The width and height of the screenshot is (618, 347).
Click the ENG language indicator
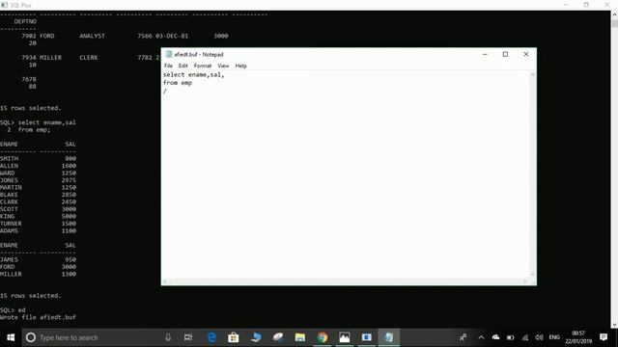pos(554,337)
